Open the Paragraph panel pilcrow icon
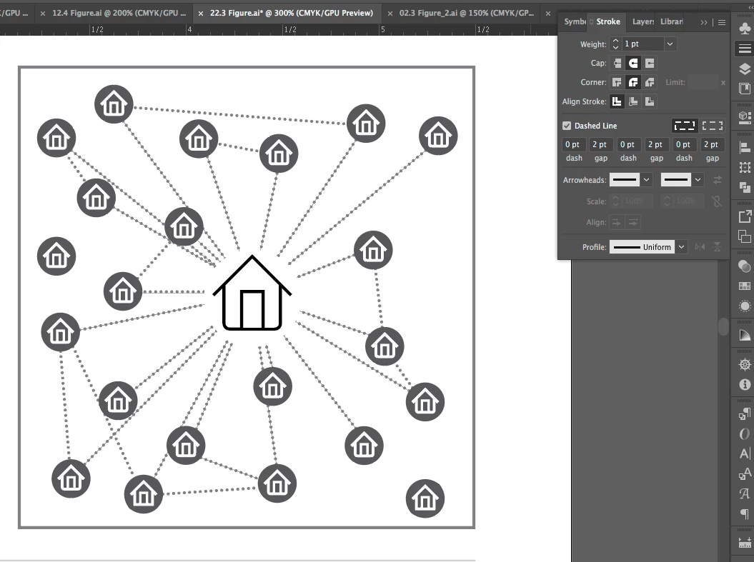This screenshot has width=754, height=562. 745,513
